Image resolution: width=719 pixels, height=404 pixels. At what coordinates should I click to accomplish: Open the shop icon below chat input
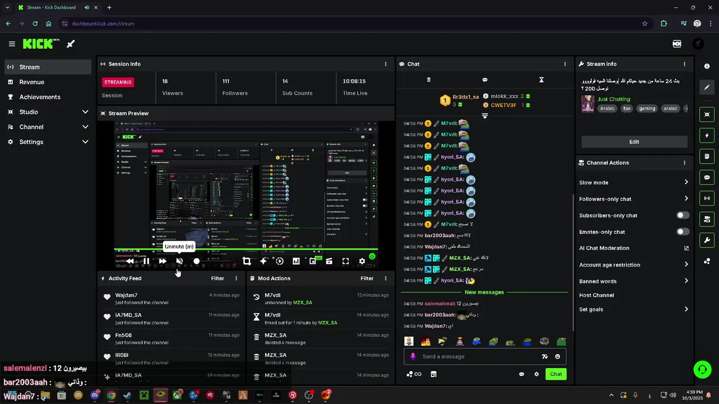(434, 374)
